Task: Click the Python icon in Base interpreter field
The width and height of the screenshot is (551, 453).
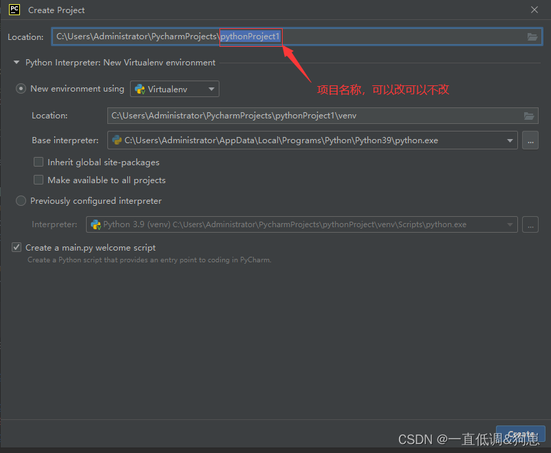Action: point(117,140)
